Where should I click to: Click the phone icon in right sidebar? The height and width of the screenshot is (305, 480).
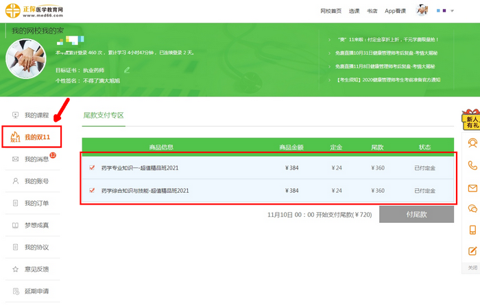(x=472, y=165)
